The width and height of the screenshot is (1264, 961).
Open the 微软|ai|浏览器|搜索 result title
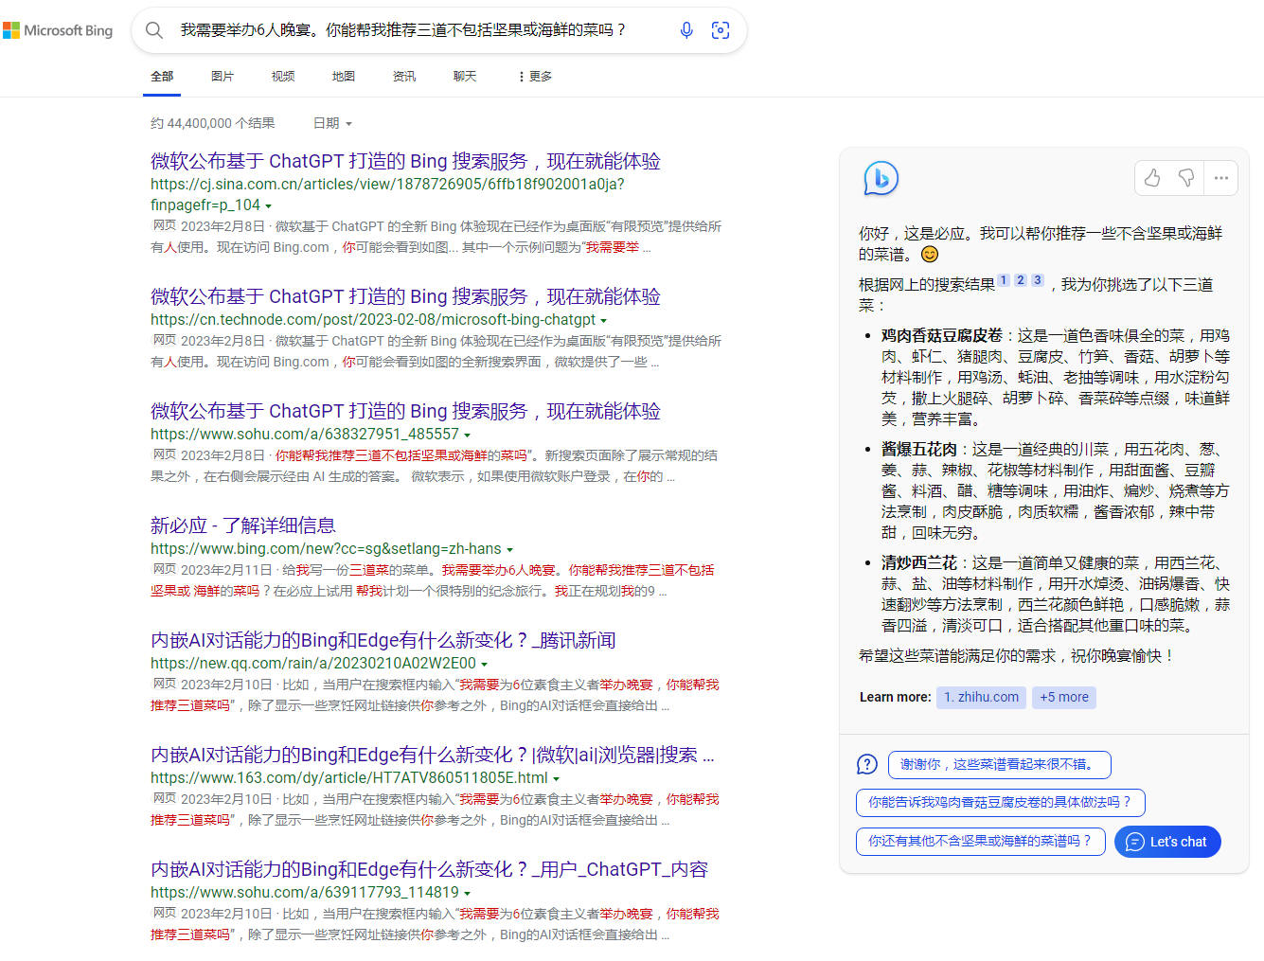433,756
